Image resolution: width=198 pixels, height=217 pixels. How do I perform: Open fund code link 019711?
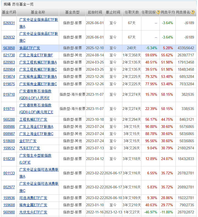click(x=9, y=109)
